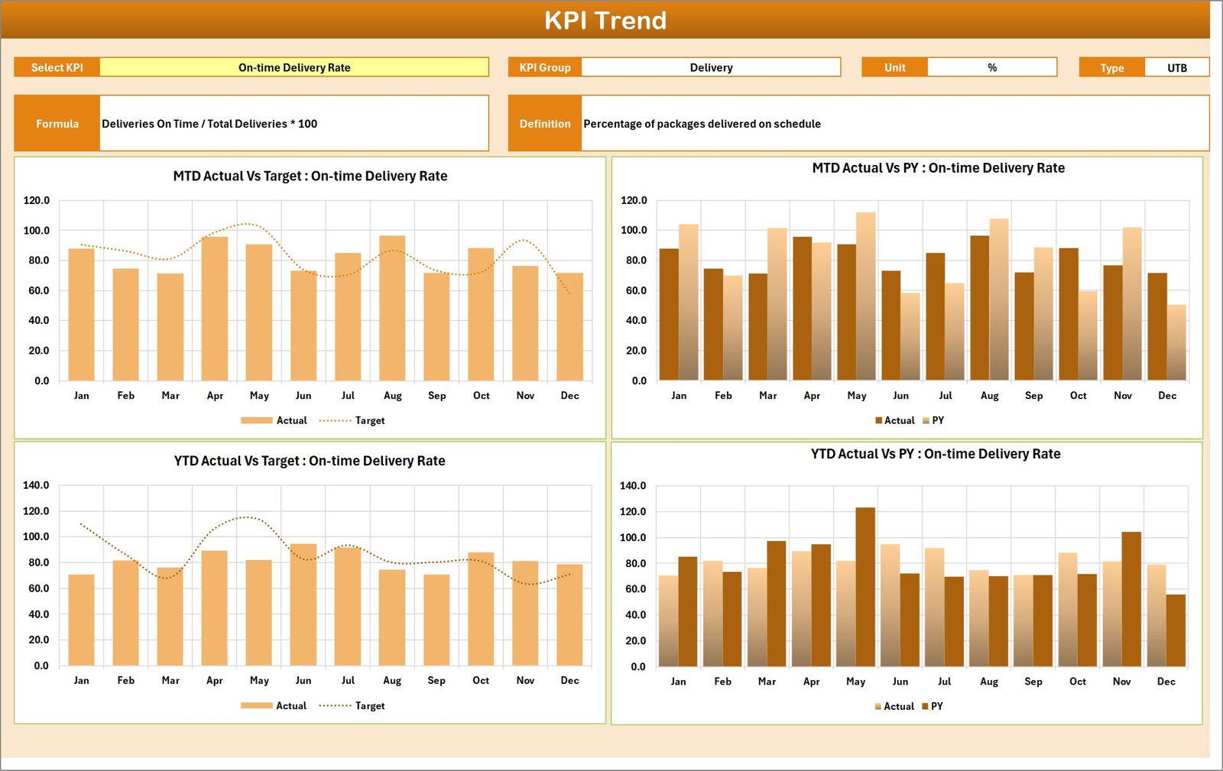Image resolution: width=1223 pixels, height=771 pixels.
Task: Select the Definition text box
Action: [x=764, y=123]
